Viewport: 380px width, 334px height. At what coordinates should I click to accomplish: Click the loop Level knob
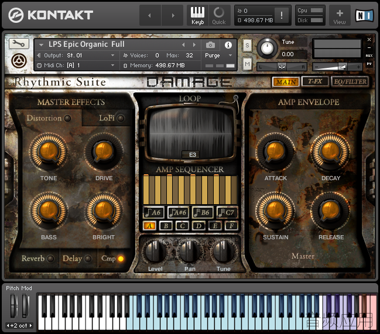click(x=155, y=252)
